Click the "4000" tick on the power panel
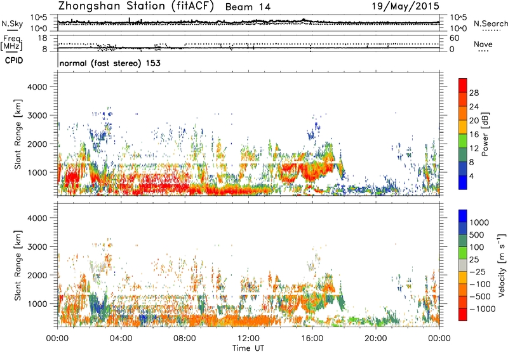 [37, 87]
